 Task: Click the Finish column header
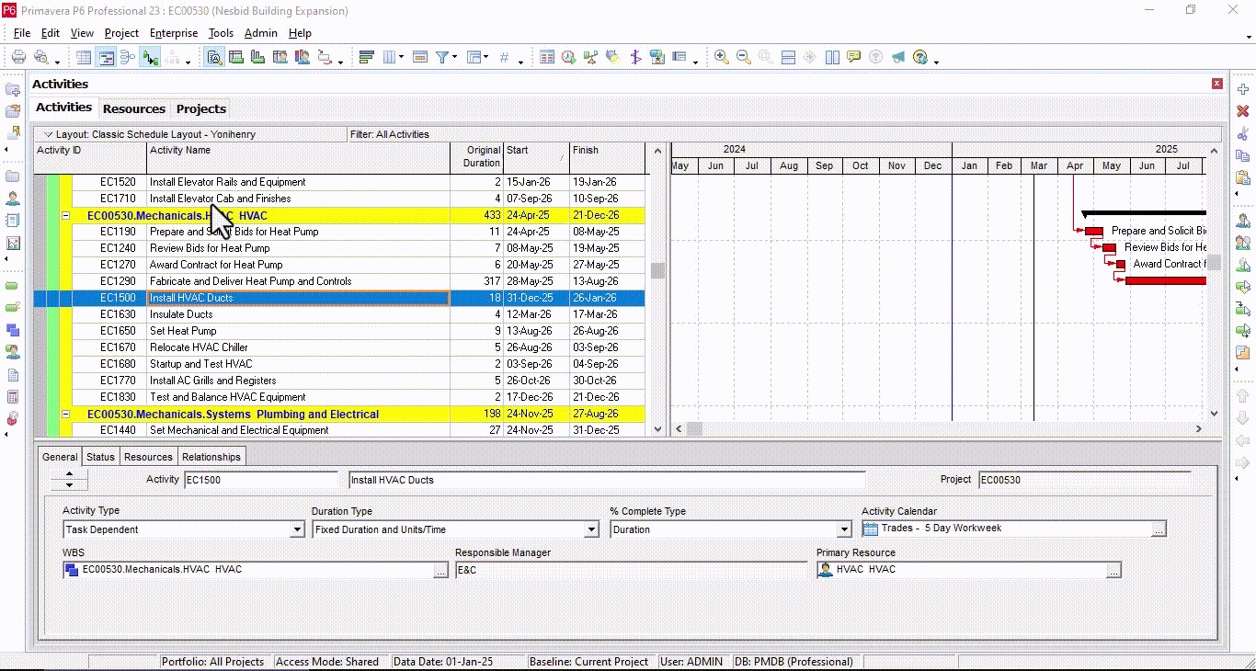point(608,157)
